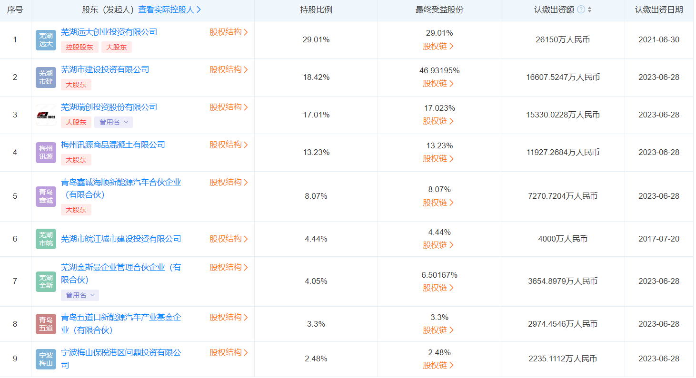Open 股权结构 for 芜湖远大创业投资有限公司

pyautogui.click(x=229, y=32)
